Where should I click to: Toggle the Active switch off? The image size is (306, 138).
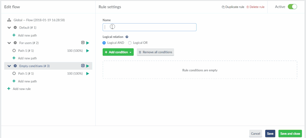pyautogui.click(x=292, y=7)
